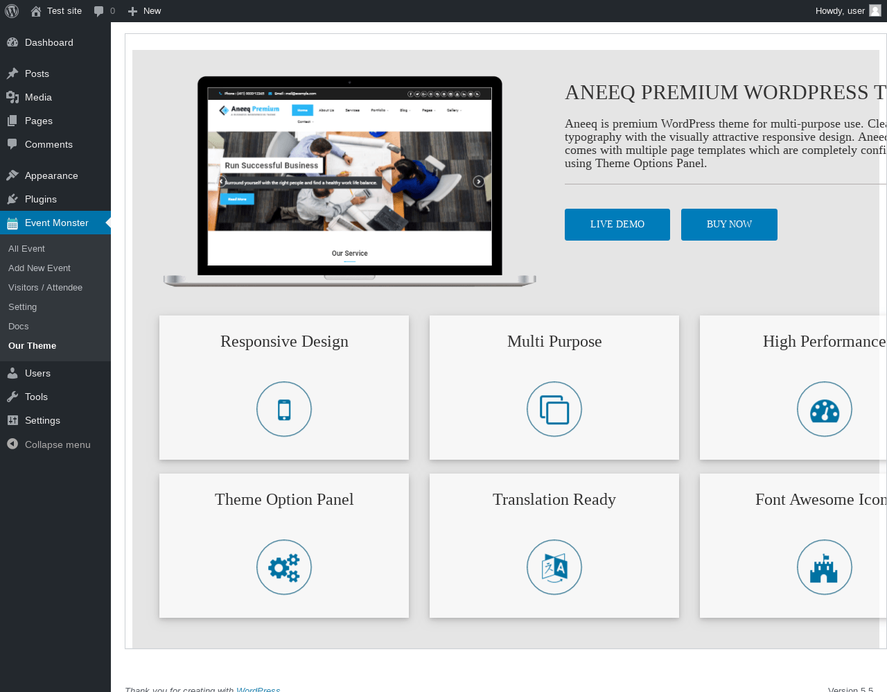The image size is (887, 692).
Task: Open the Dashboard menu
Action: point(49,42)
